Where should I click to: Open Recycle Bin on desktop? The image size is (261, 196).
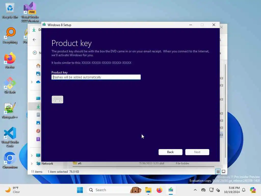(10, 11)
